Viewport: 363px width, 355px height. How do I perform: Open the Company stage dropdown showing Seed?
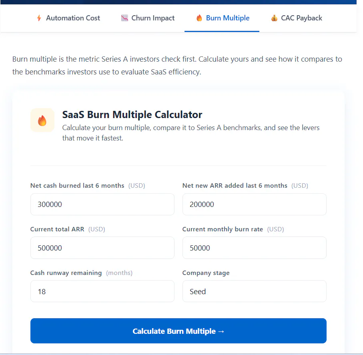click(255, 291)
